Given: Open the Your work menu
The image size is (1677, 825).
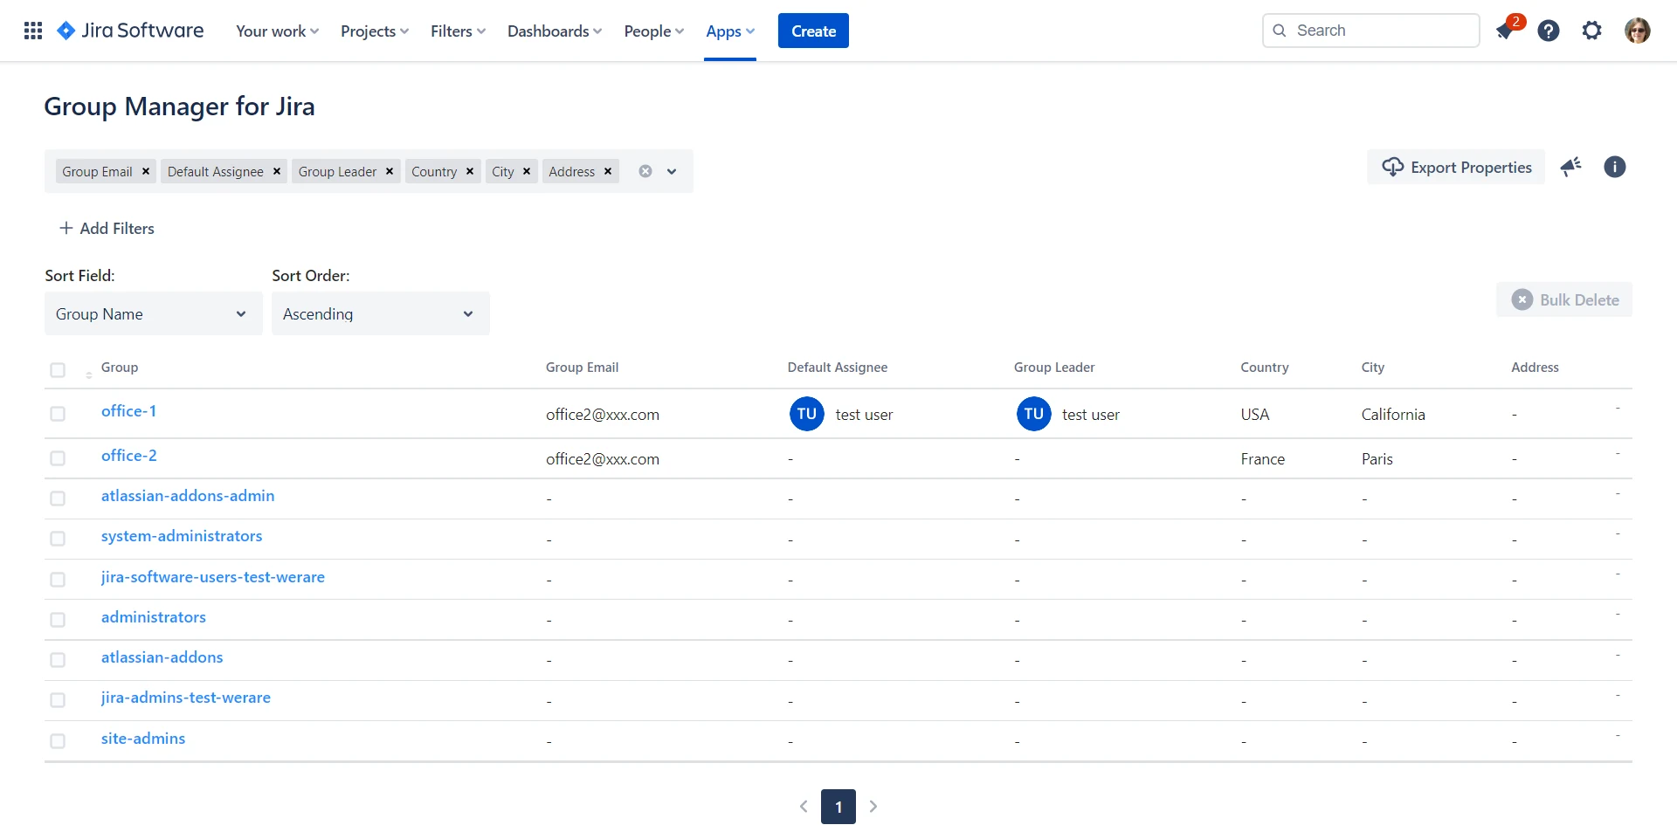Looking at the screenshot, I should 278,31.
